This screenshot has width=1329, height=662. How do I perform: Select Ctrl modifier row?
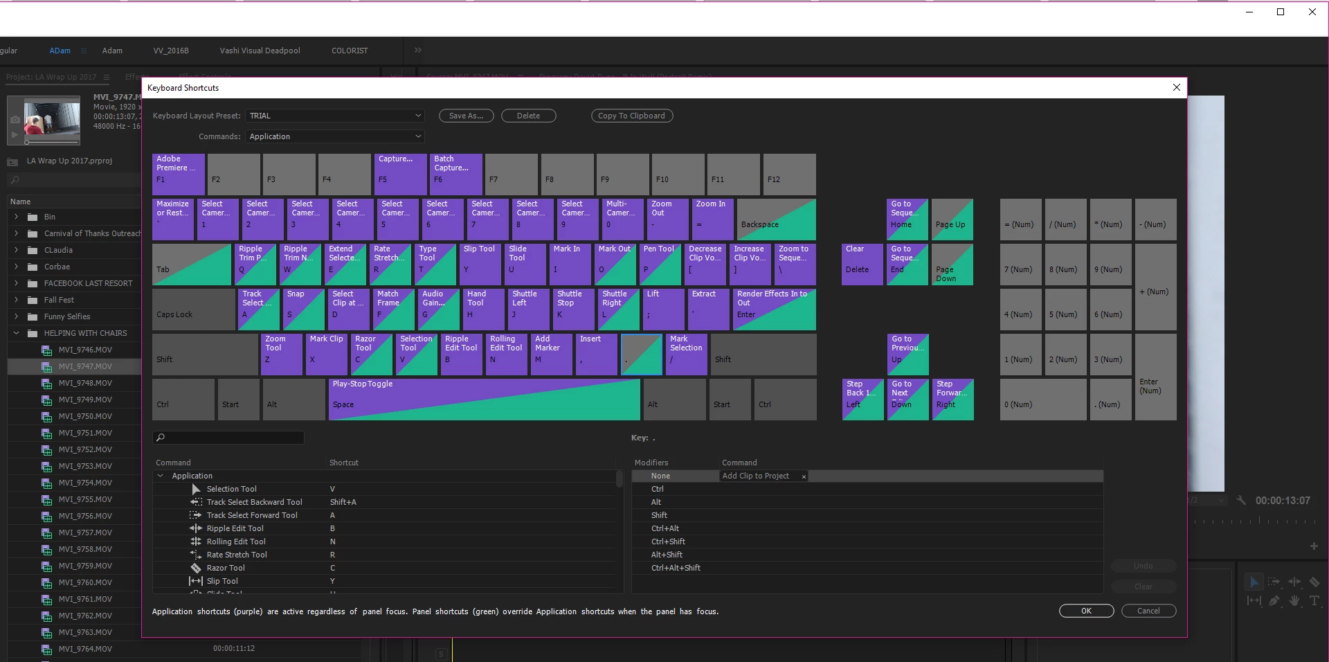pyautogui.click(x=867, y=489)
